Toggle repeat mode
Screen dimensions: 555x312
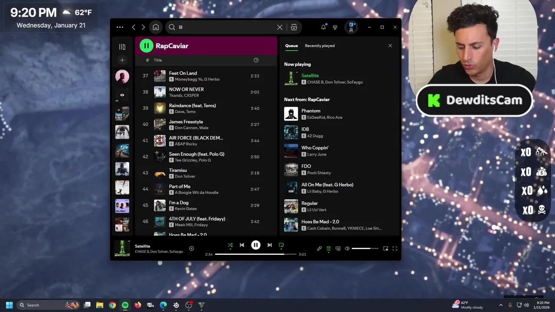[281, 245]
